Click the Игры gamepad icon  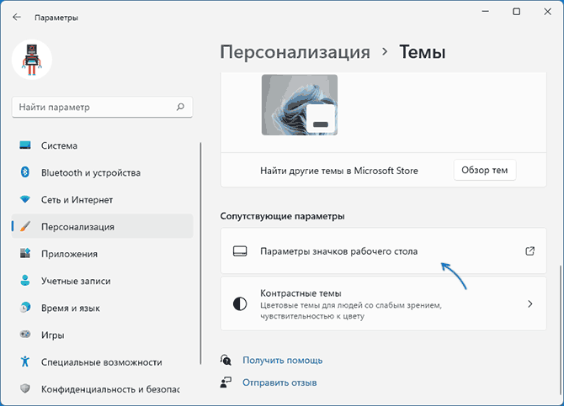pos(25,335)
